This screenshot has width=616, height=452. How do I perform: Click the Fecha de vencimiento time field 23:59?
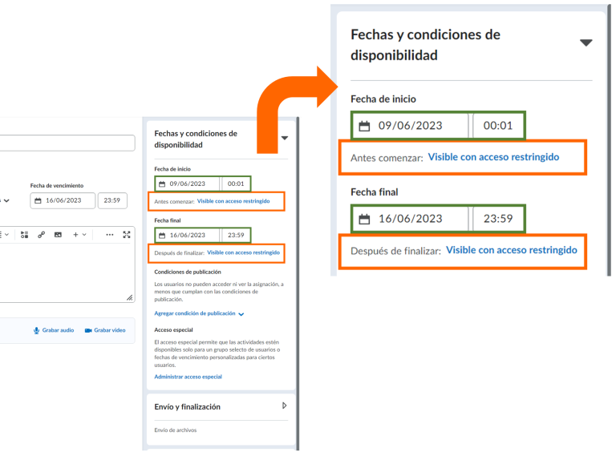(111, 200)
